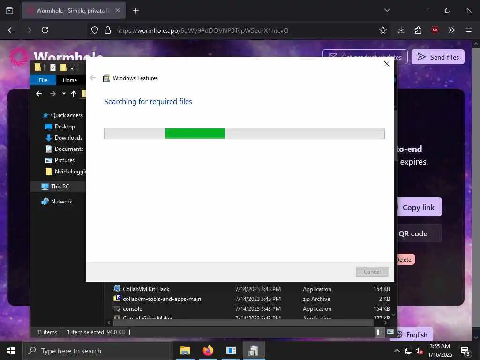Image resolution: width=480 pixels, height=360 pixels.
Task: Click the address bar URL
Action: pos(202,30)
